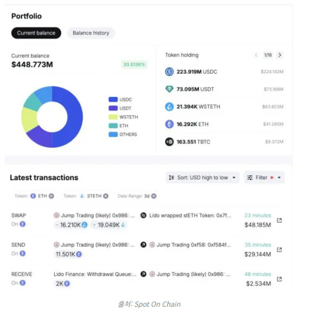Remove the Date Range 3d filter chip
This screenshot has width=325, height=317.
[x=154, y=196]
